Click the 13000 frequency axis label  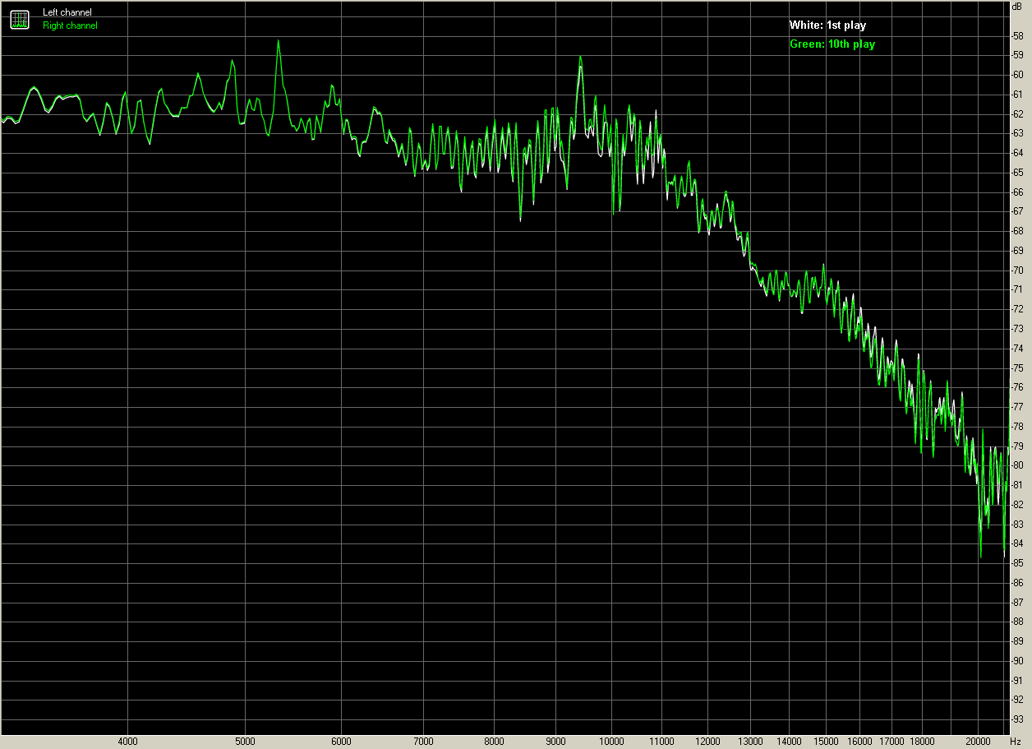click(x=750, y=742)
